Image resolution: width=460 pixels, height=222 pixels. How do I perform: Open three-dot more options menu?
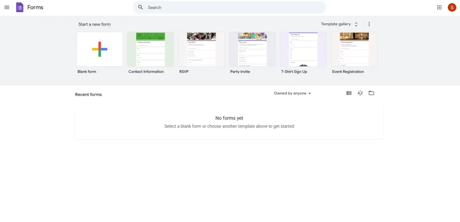point(369,24)
